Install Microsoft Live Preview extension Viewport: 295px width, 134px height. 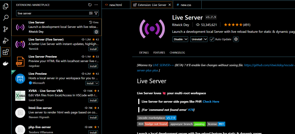tap(90, 83)
